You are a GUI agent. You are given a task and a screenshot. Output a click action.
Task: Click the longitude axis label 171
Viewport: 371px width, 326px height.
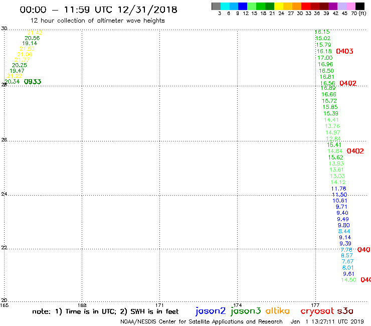(x=159, y=305)
